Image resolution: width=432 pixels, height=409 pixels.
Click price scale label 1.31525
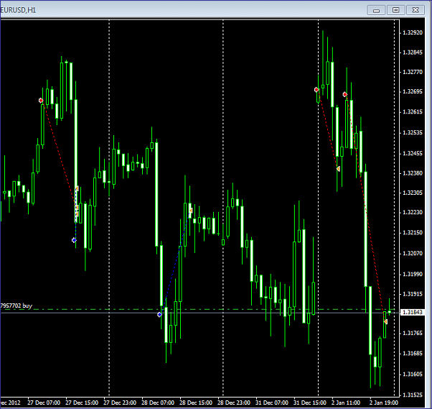coord(413,395)
